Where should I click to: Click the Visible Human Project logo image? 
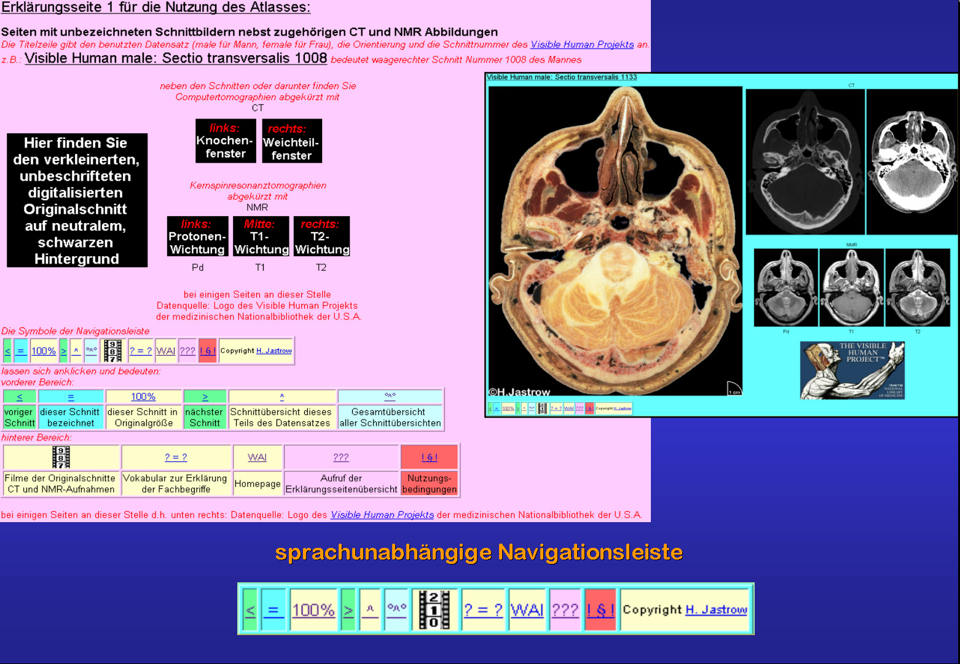852,370
